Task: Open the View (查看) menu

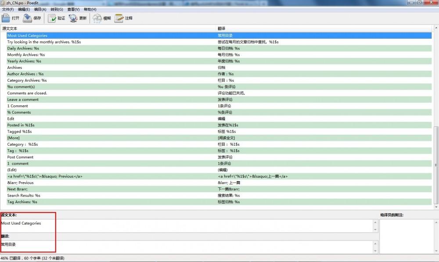Action: click(x=73, y=9)
